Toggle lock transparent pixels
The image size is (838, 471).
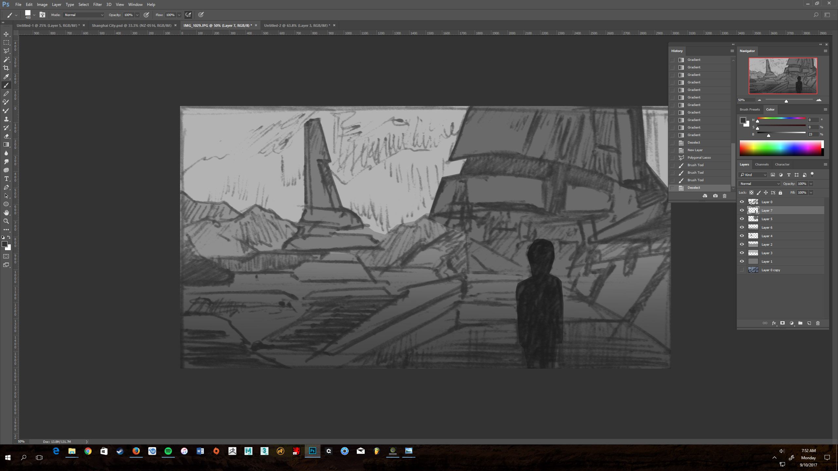(x=752, y=193)
